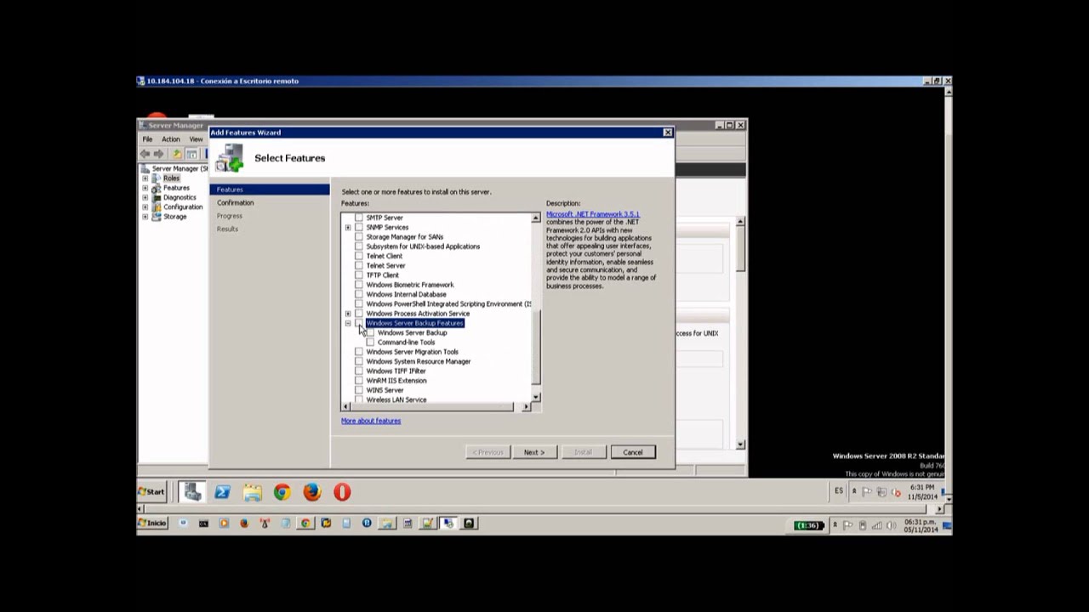Viewport: 1089px width, 612px height.
Task: Expand SNMP Services feature entry
Action: 348,228
